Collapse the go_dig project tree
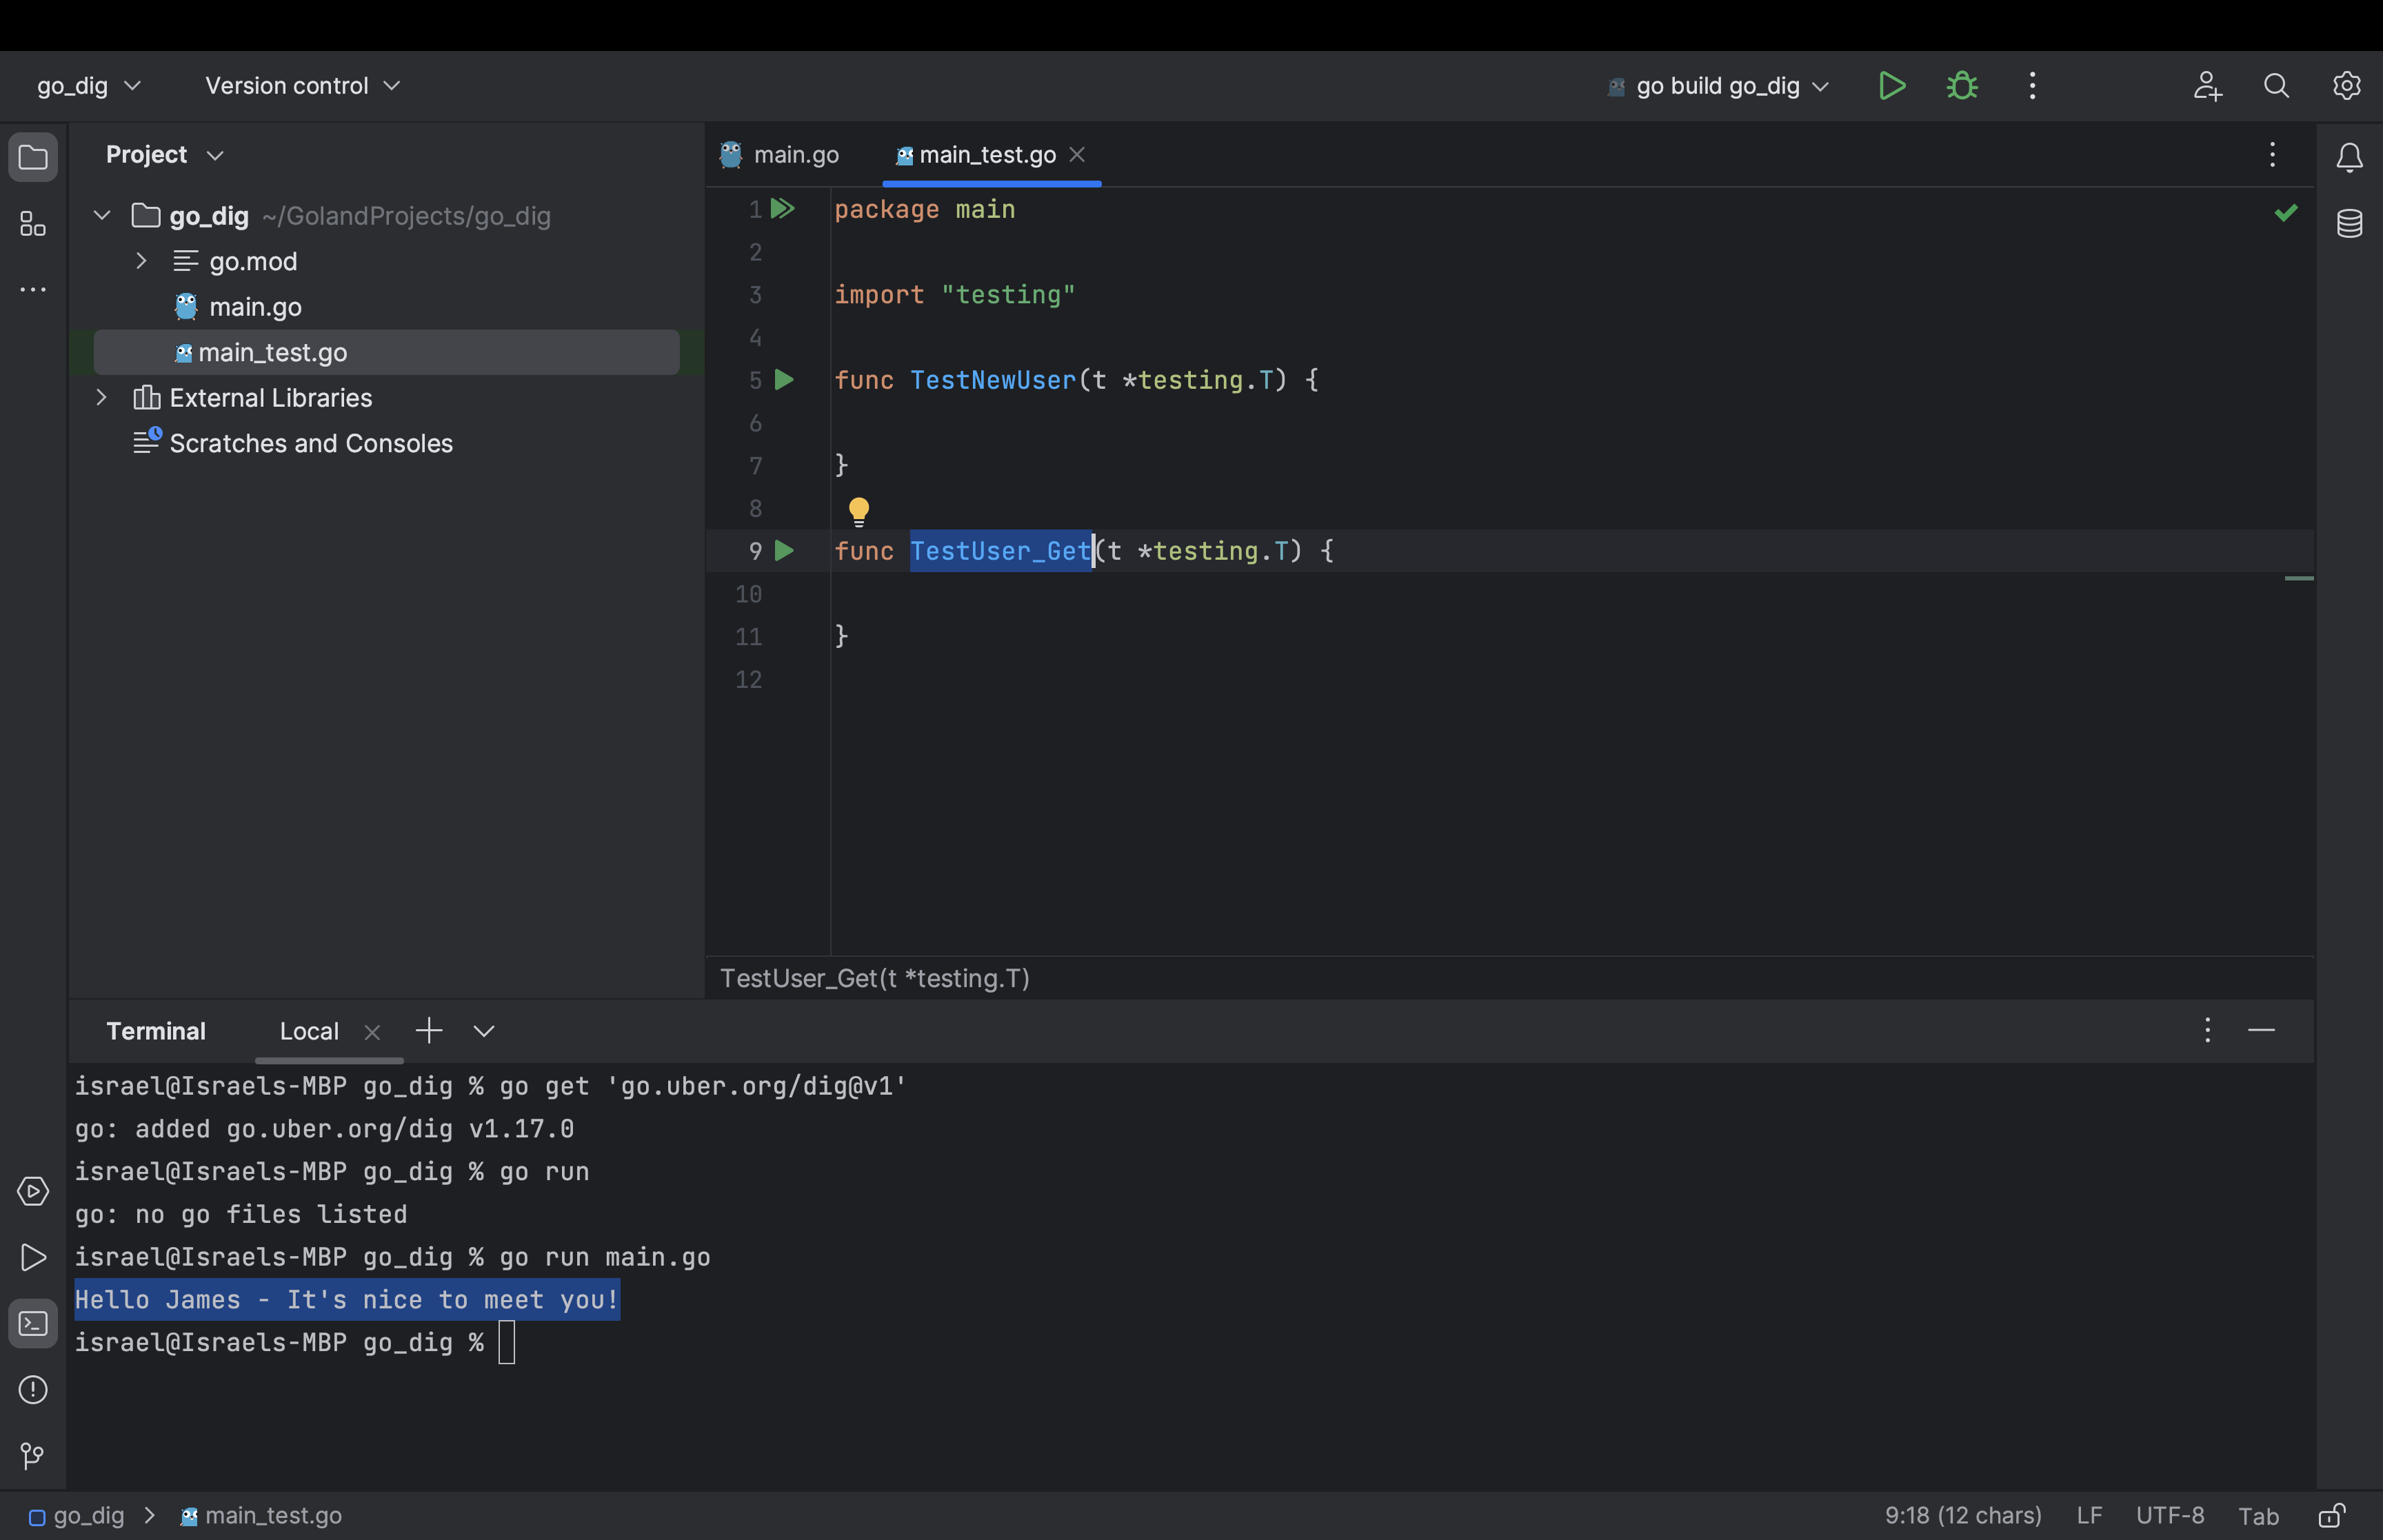This screenshot has width=2383, height=1540. point(101,214)
